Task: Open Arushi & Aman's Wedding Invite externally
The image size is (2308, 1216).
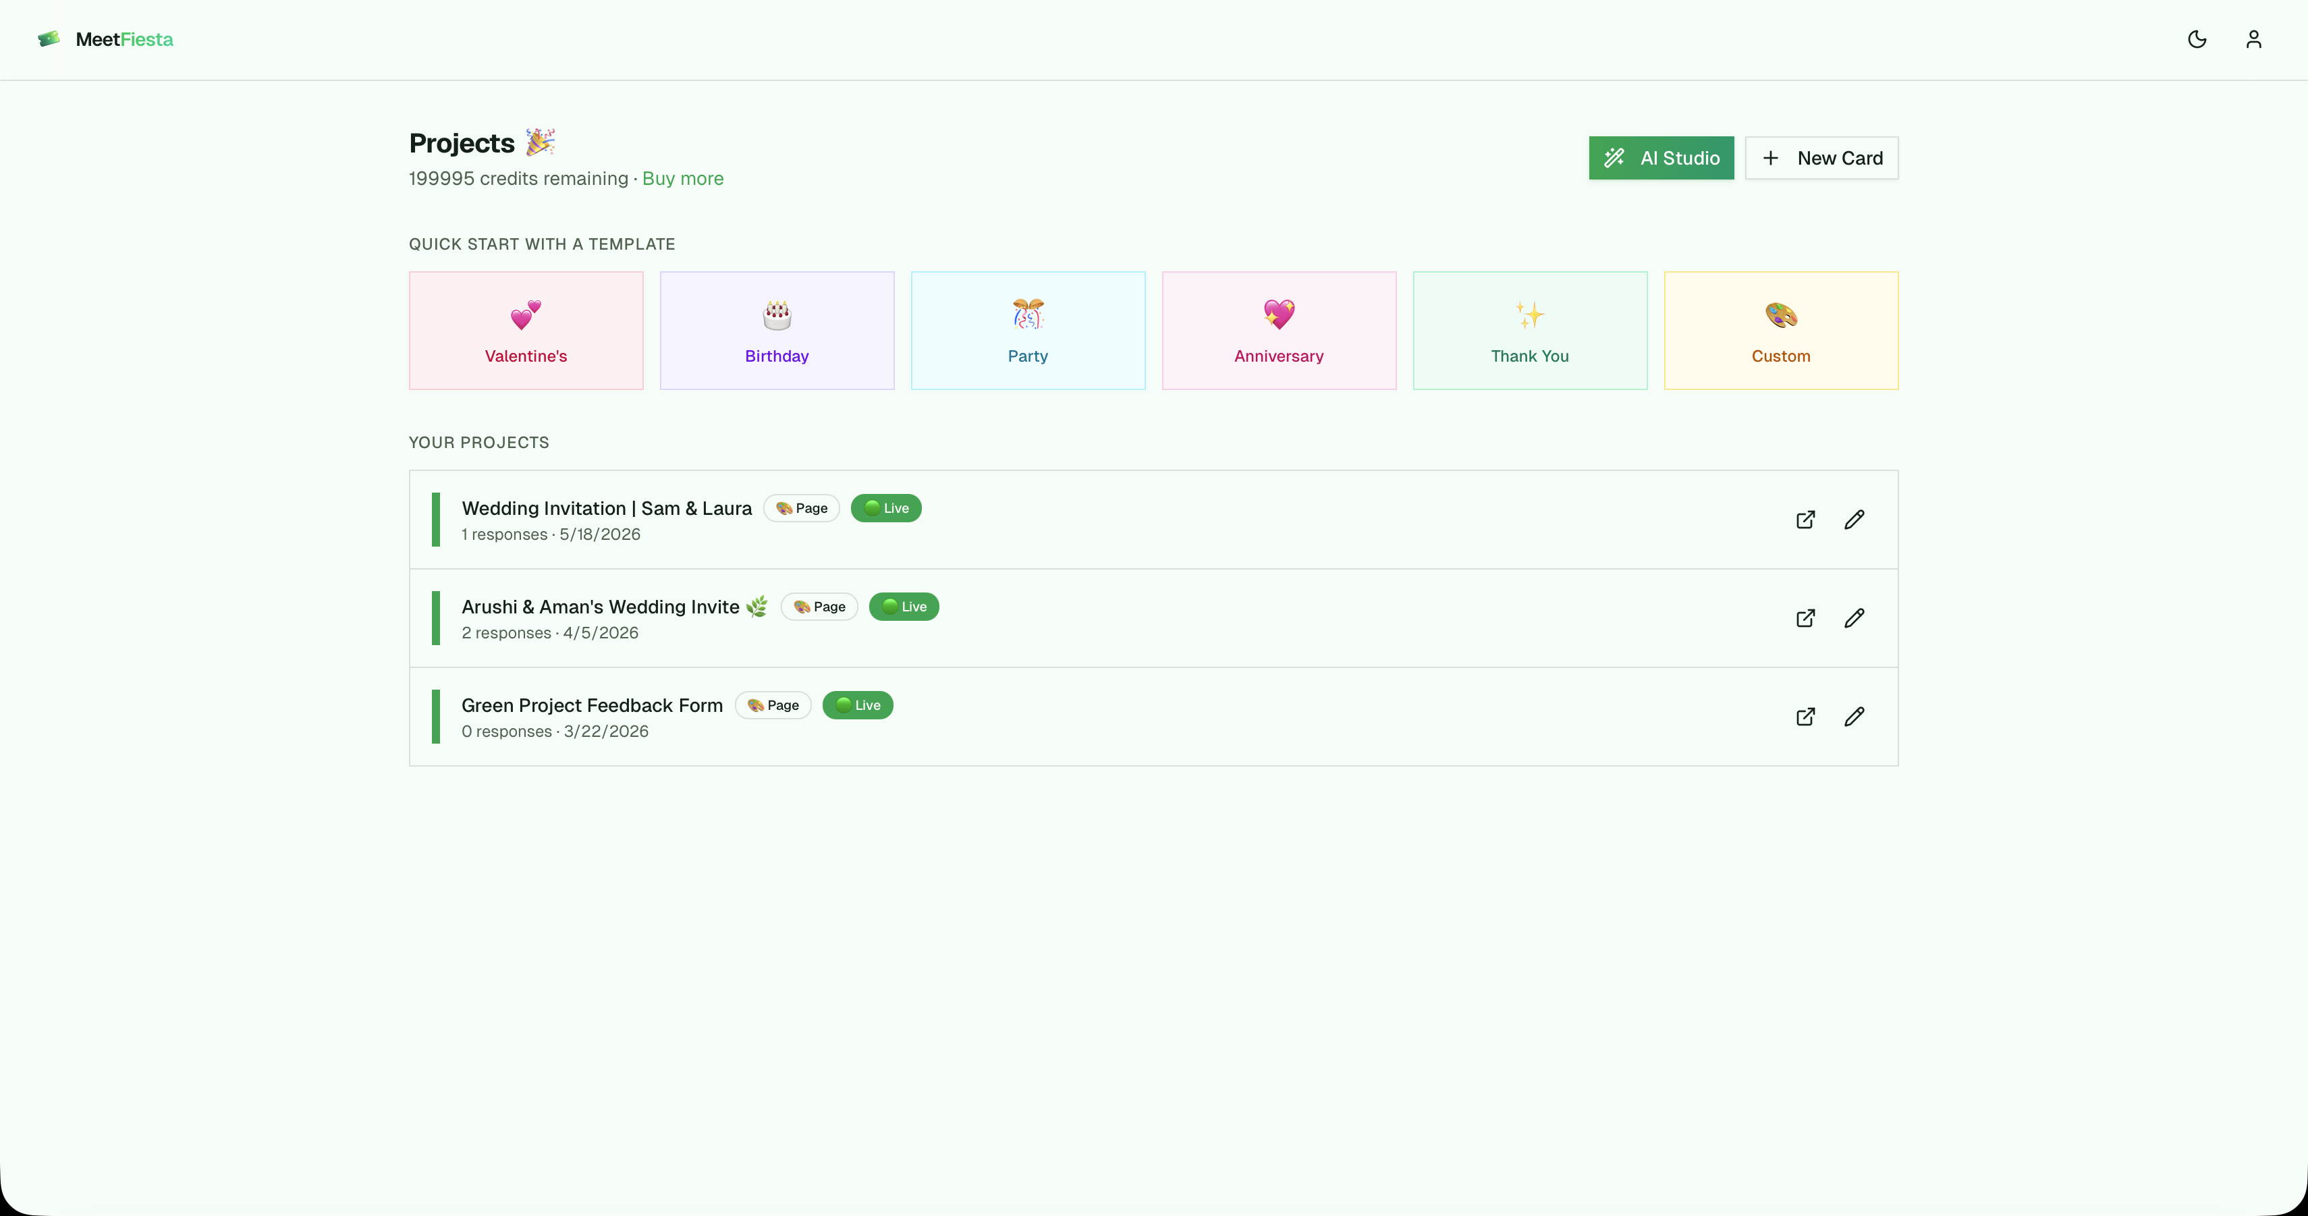Action: 1805,618
